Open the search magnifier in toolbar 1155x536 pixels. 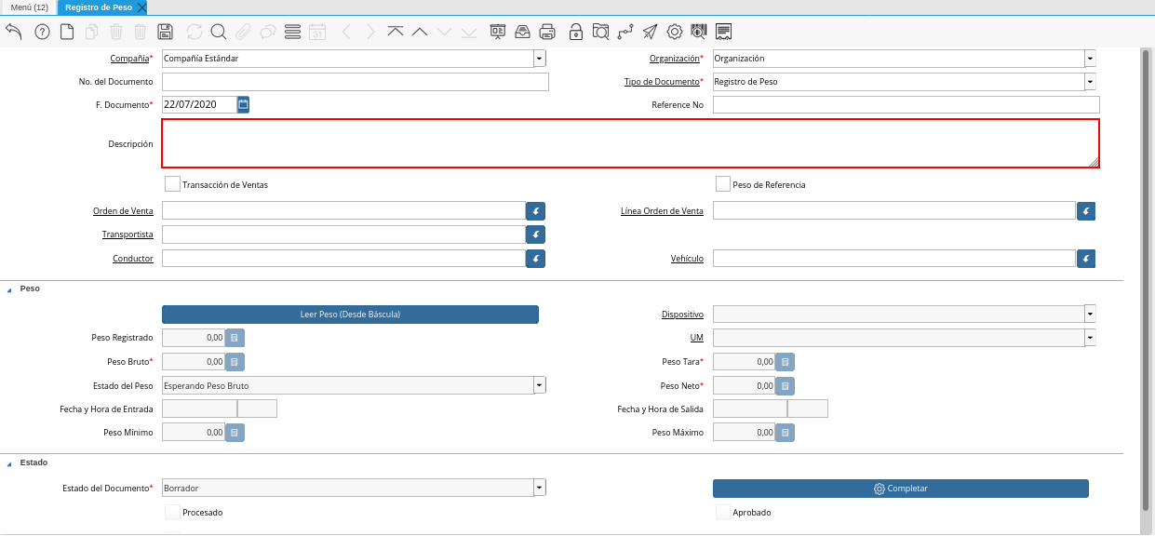219,32
